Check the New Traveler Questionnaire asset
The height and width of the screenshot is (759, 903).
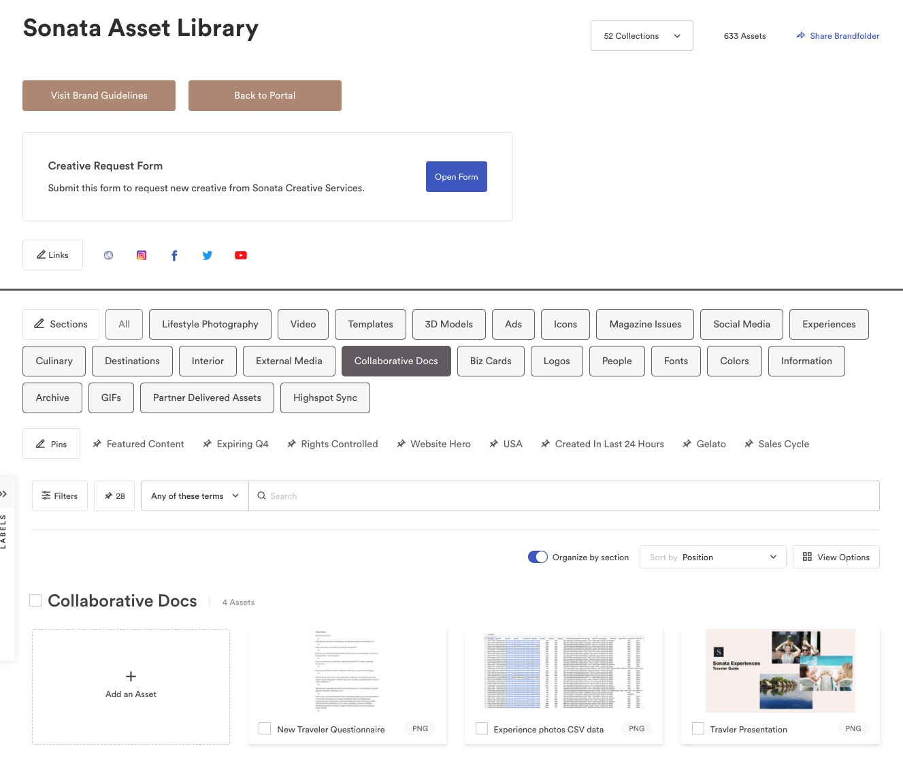(x=265, y=729)
